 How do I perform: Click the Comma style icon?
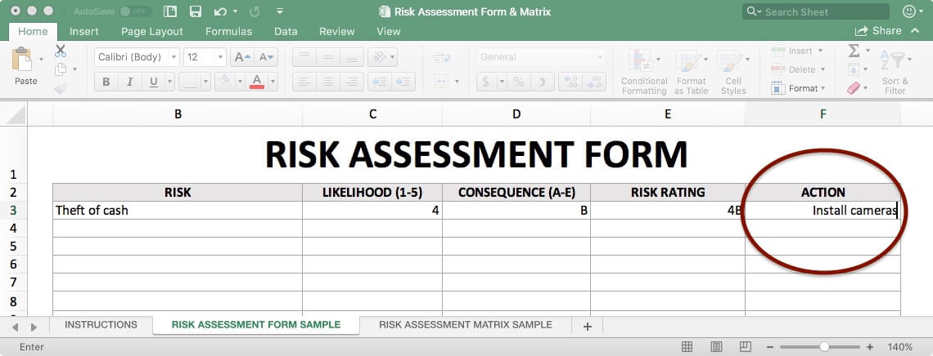tap(543, 82)
